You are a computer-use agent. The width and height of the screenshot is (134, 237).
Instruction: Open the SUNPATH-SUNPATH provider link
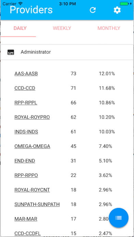[37, 204]
